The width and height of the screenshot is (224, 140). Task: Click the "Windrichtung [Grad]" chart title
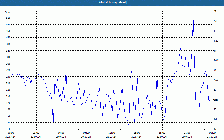[x=113, y=3]
